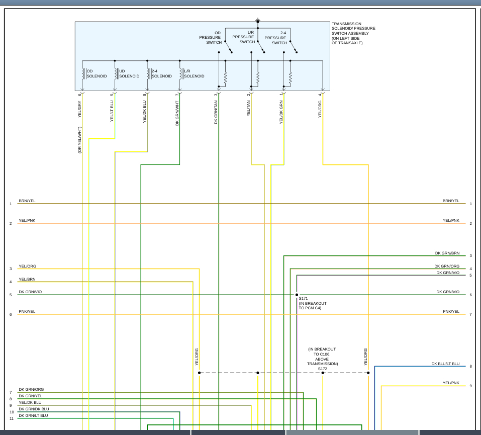The image size is (481, 435).
Task: Click the vertical YEL/GRY wire label
Action: click(x=79, y=109)
